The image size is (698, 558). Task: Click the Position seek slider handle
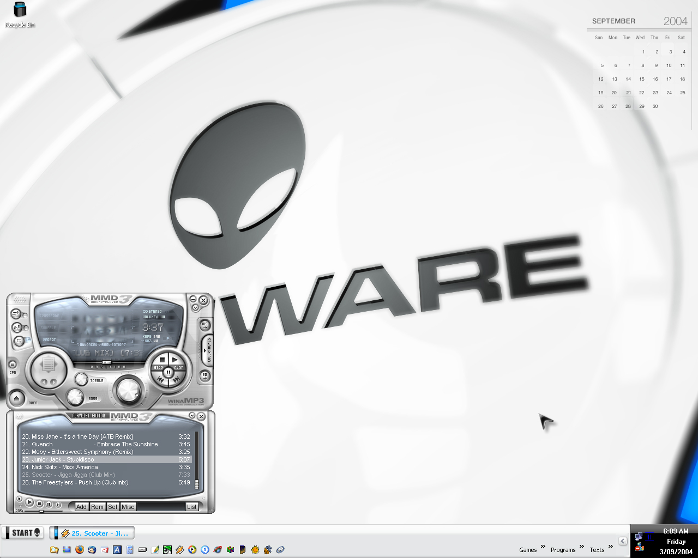107,362
